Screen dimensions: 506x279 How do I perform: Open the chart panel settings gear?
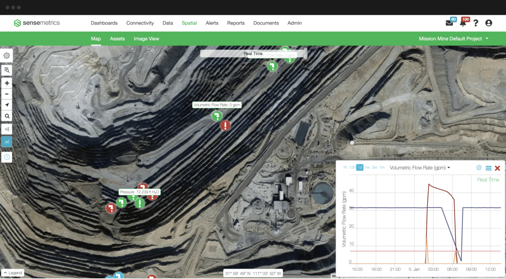tap(479, 167)
